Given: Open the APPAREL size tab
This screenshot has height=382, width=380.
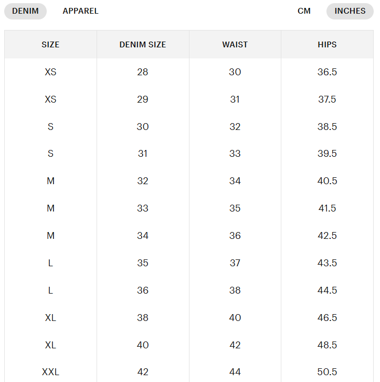Looking at the screenshot, I should point(80,11).
